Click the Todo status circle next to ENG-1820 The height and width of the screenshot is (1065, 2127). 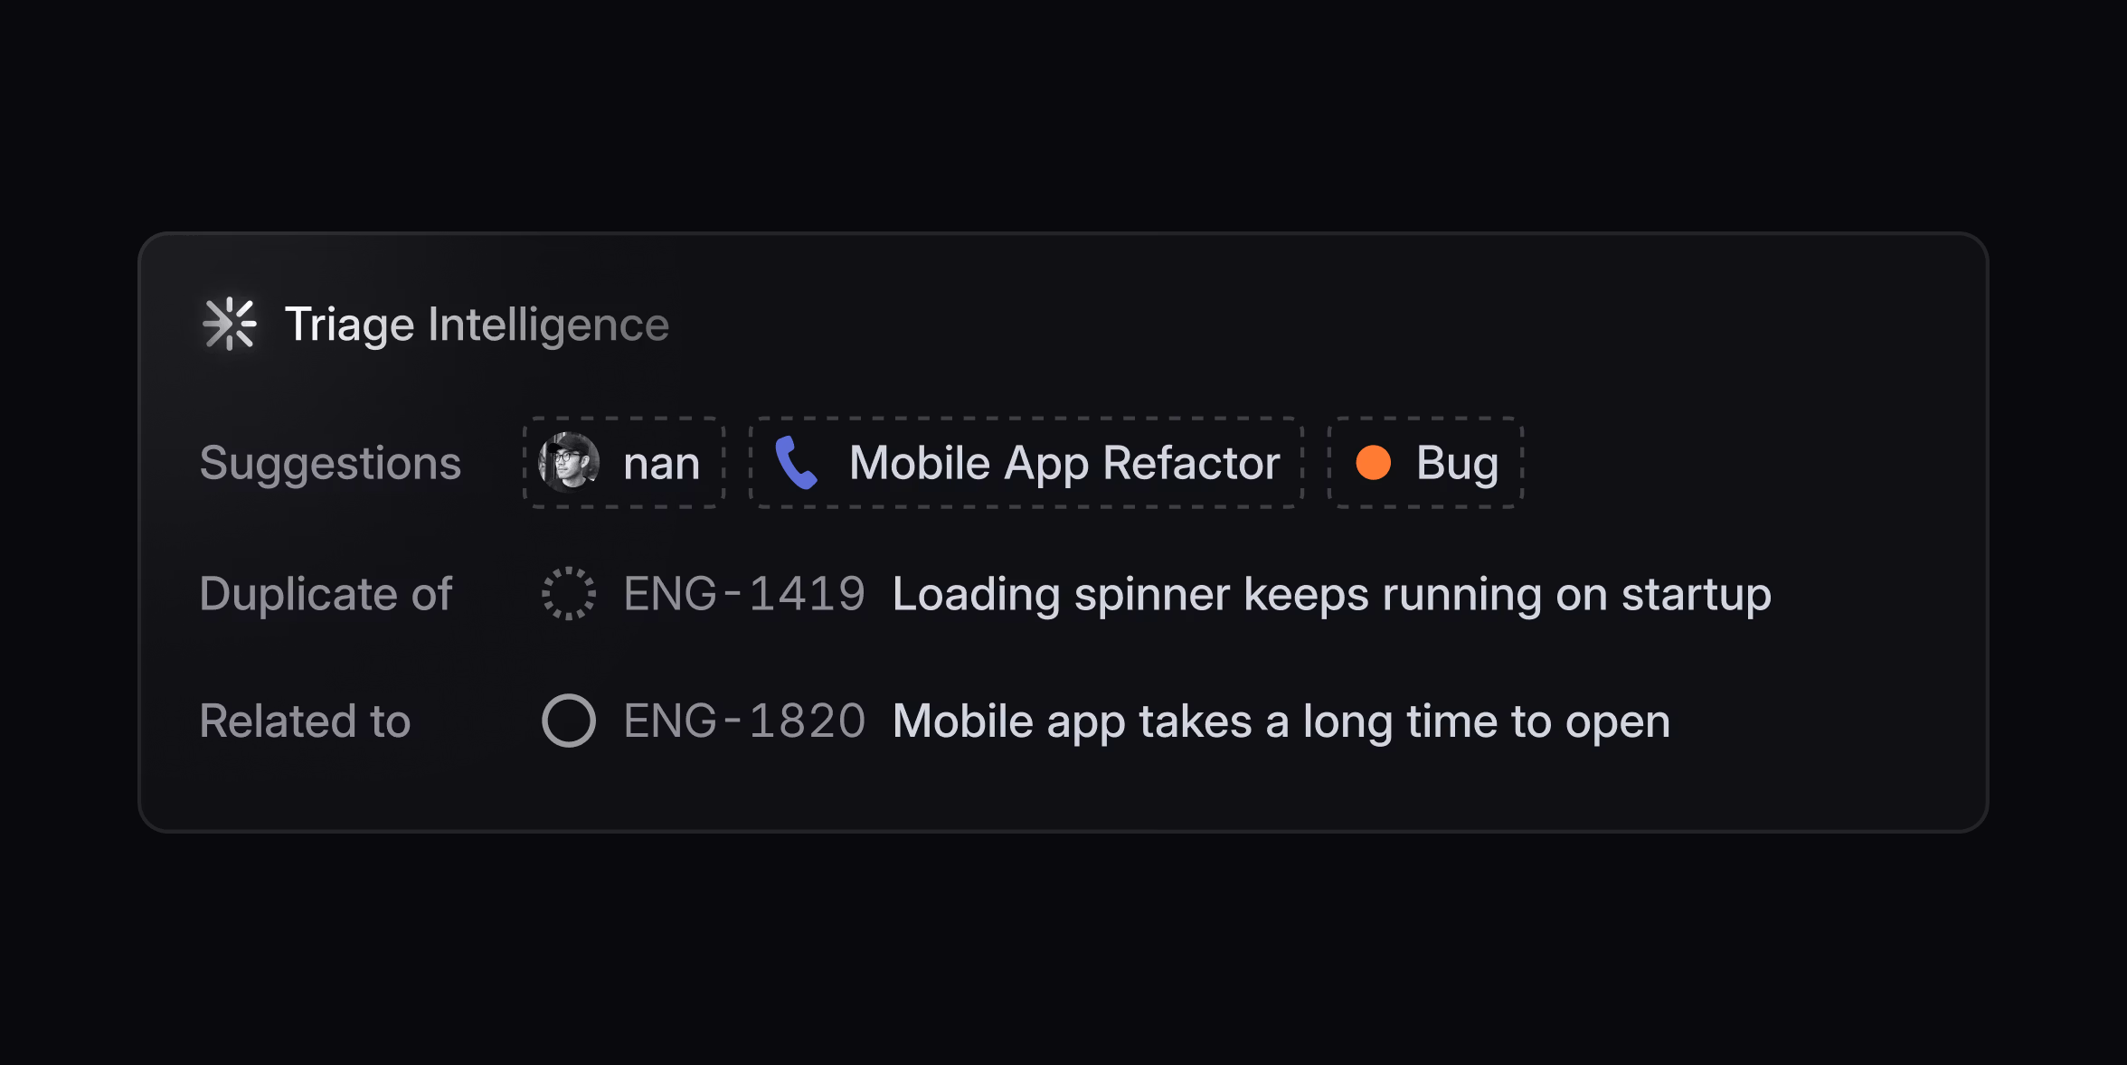point(569,721)
